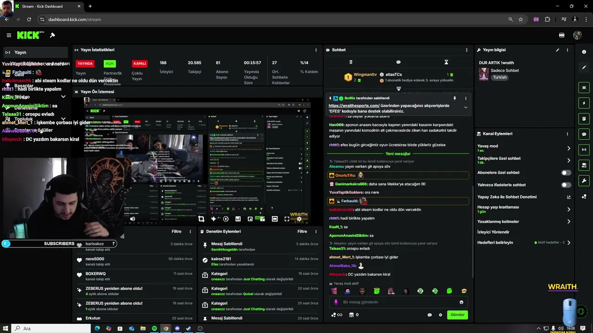
Task: Enter fullscreen in the stream preview
Action: click(x=287, y=219)
